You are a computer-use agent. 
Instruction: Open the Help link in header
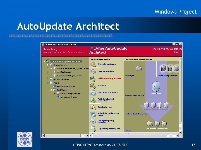point(177,52)
